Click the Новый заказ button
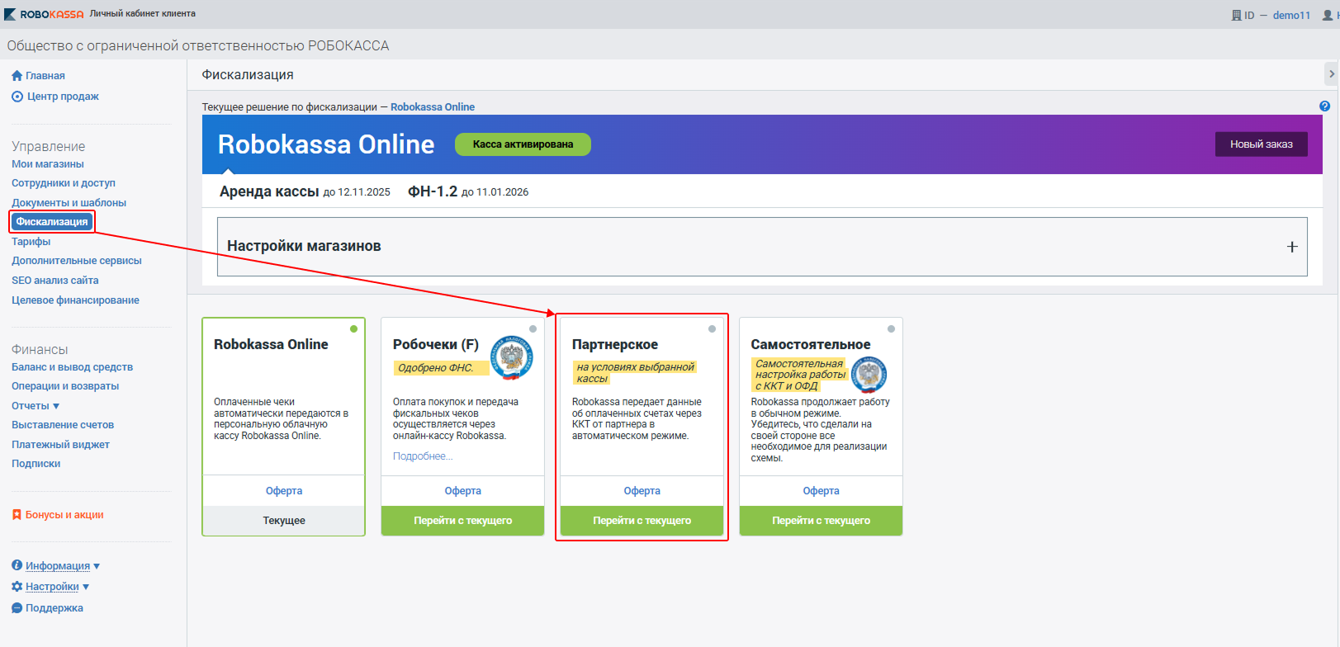Viewport: 1340px width, 647px height. coord(1262,144)
